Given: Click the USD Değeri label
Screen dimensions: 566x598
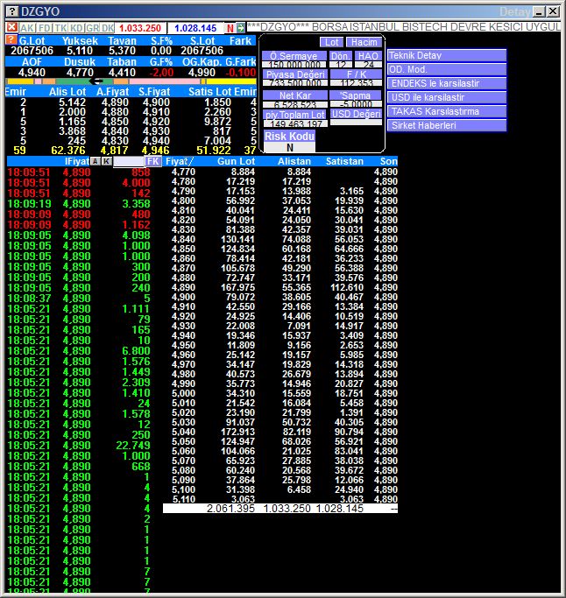Looking at the screenshot, I should point(356,114).
